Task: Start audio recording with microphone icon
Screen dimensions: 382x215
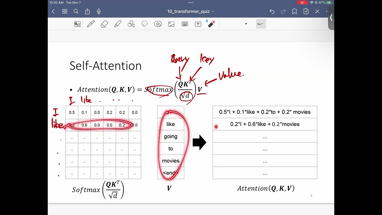Action: click(99, 11)
